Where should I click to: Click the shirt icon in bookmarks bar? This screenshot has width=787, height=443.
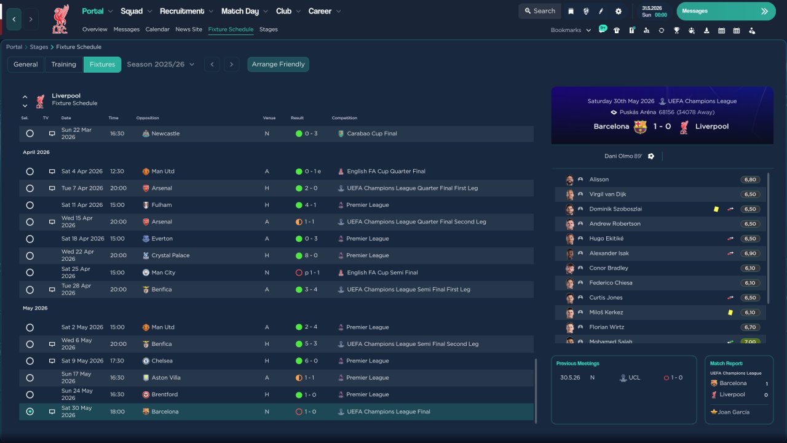[617, 30]
